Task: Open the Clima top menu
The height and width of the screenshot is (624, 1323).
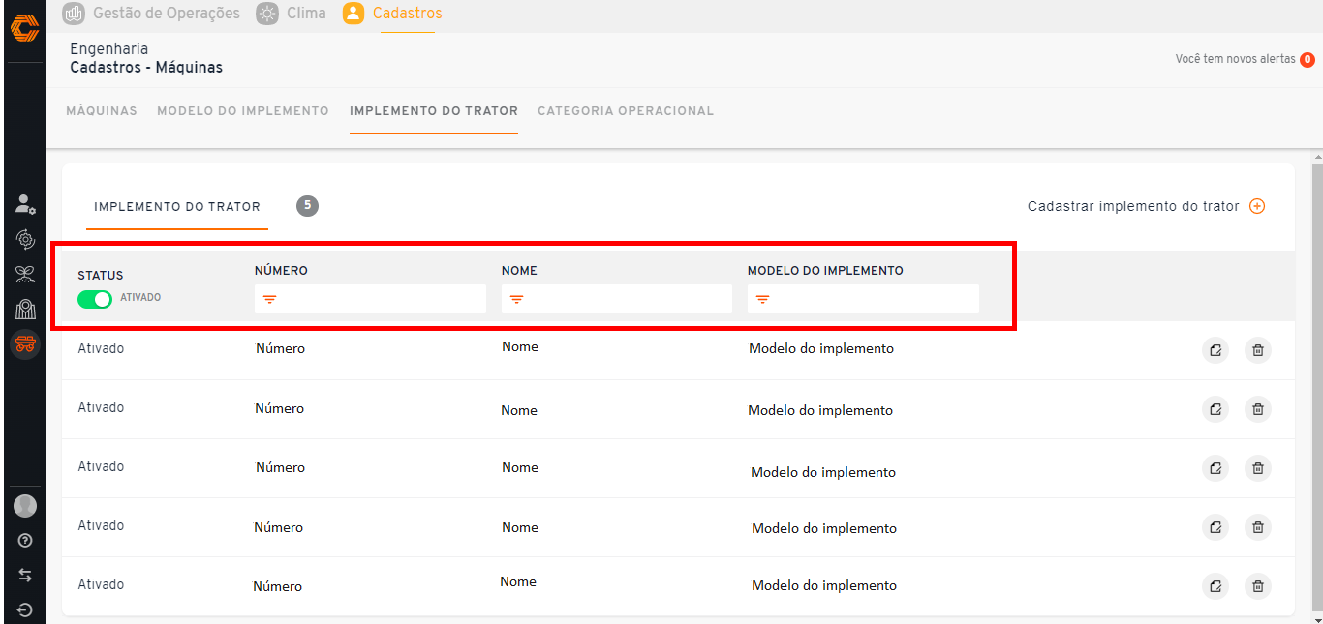Action: (291, 14)
